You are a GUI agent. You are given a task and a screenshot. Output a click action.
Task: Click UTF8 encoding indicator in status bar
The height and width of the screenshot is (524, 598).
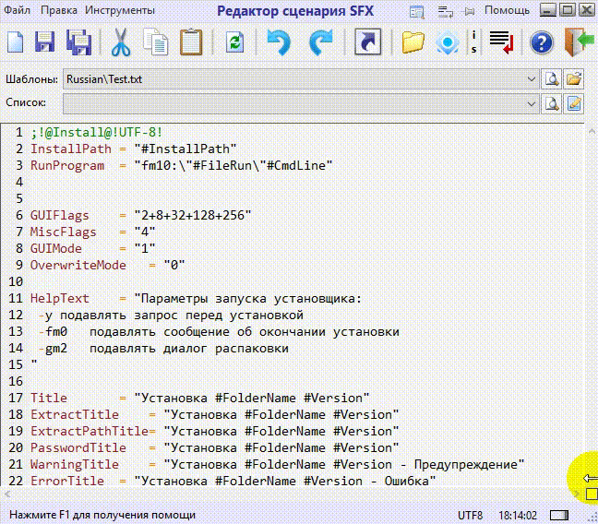(x=471, y=515)
